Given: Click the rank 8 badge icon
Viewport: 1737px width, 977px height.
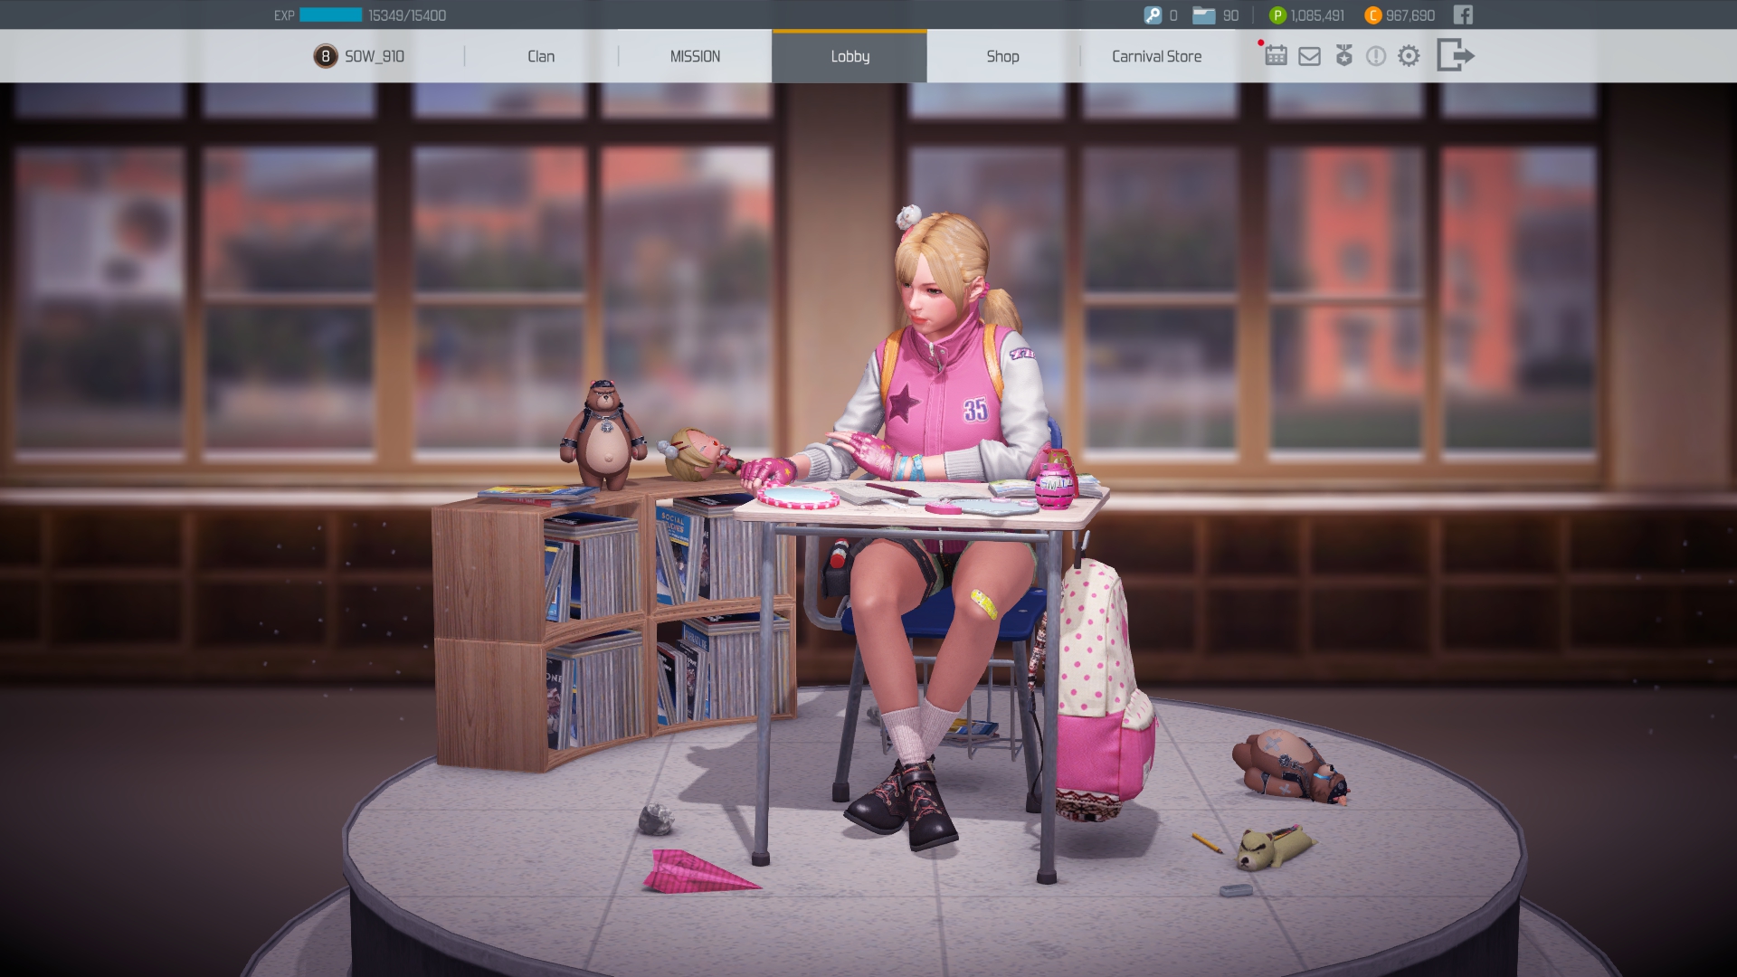Looking at the screenshot, I should pos(325,56).
